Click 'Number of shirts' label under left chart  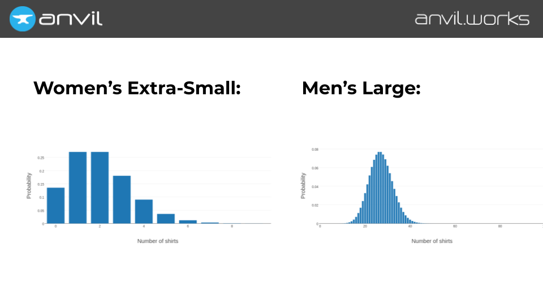[158, 241]
